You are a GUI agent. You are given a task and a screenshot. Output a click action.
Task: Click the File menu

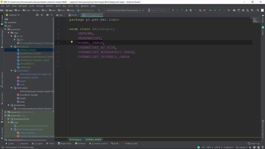point(2,6)
